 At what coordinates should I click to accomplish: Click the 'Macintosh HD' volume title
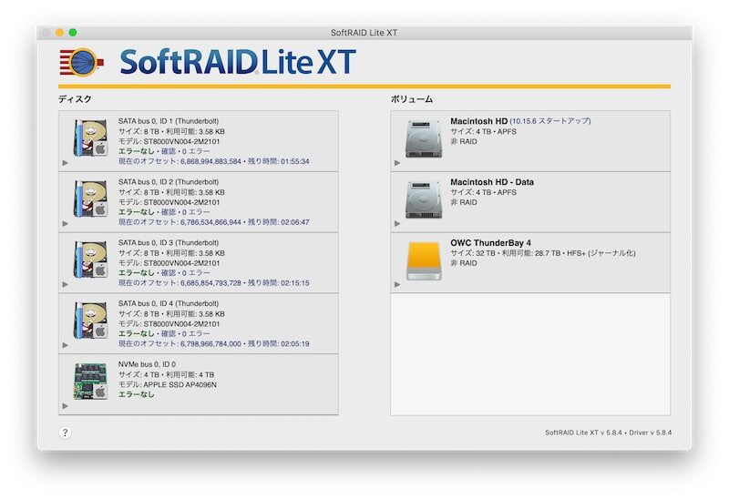click(479, 121)
